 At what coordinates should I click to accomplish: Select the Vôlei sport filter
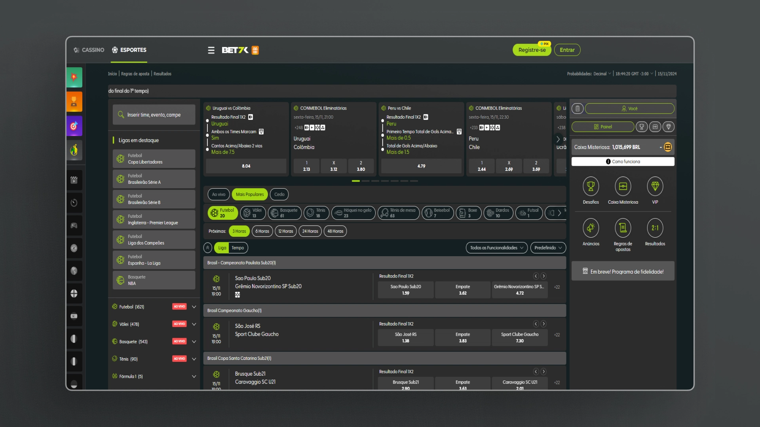click(253, 213)
